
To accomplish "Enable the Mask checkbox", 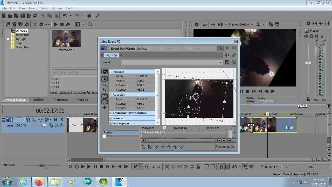I will coord(105,136).
